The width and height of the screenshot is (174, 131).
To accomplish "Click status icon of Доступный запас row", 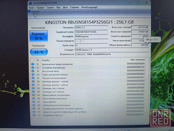I will 33,71.
